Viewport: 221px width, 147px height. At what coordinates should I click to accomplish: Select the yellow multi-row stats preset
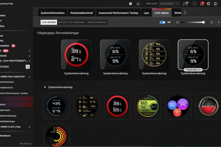(x=154, y=55)
